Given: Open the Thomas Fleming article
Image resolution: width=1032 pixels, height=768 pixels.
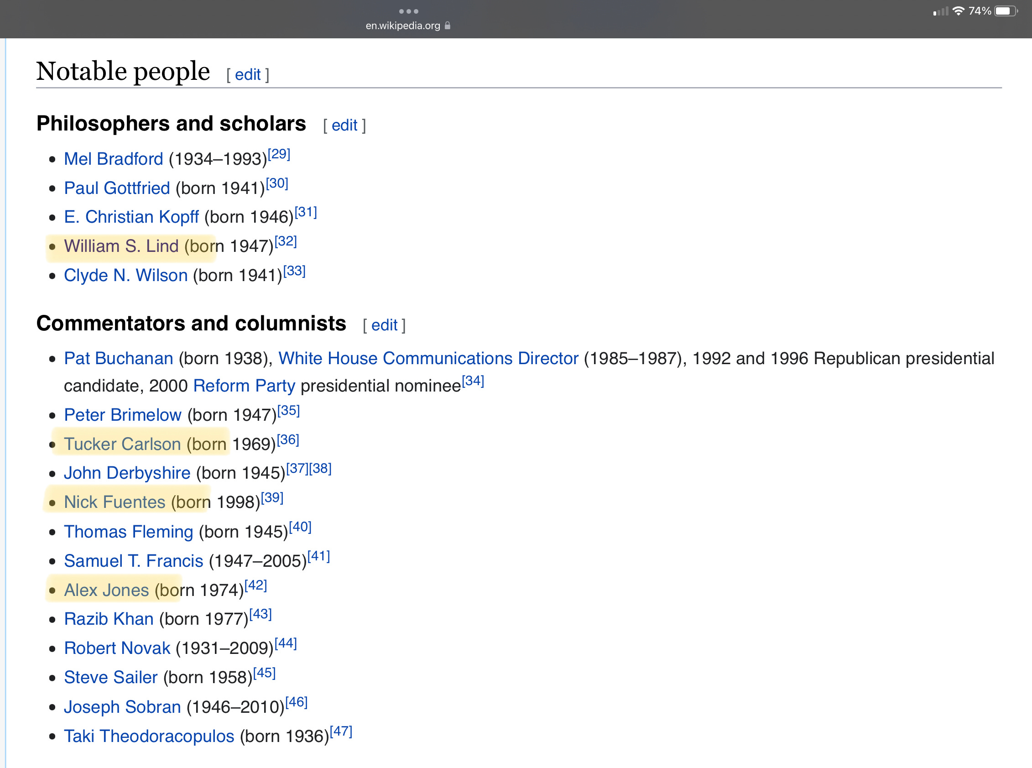Looking at the screenshot, I should click(129, 531).
